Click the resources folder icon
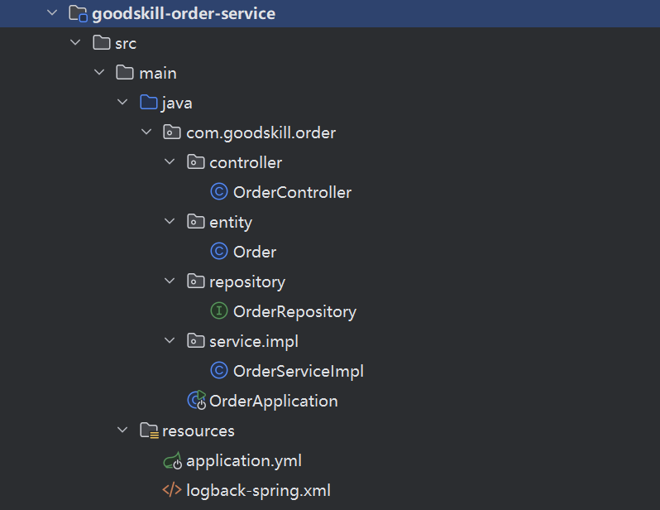Viewport: 660px width, 510px height. (149, 431)
